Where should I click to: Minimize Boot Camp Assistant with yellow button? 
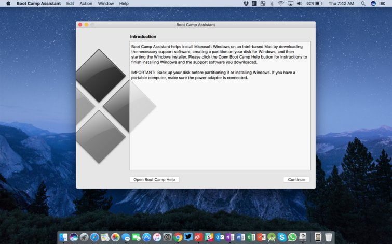pyautogui.click(x=86, y=25)
